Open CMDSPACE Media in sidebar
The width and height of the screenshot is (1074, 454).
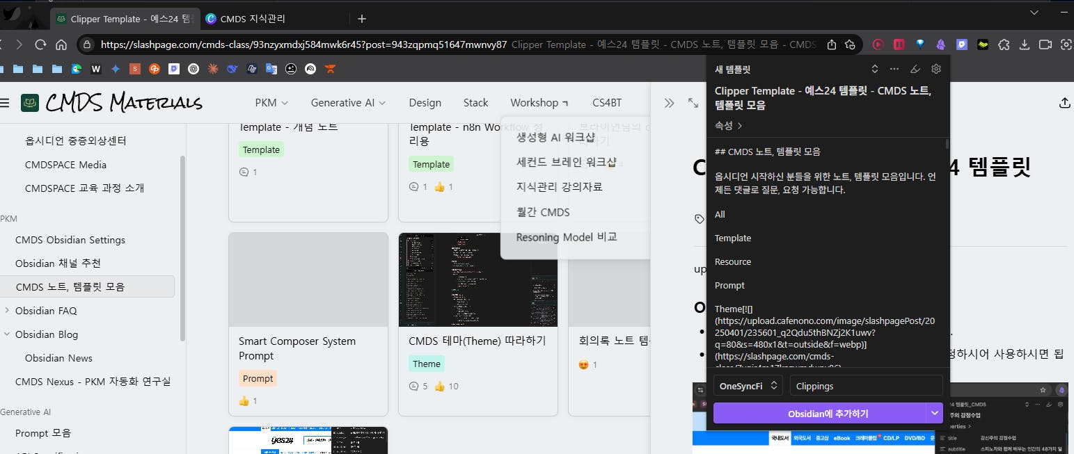pos(65,165)
